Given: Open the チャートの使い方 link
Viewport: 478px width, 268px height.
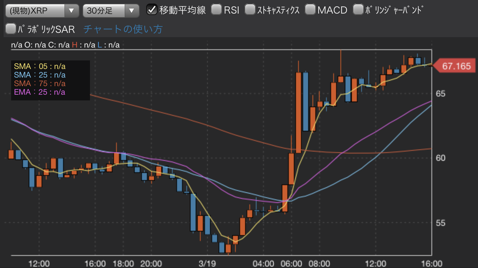Looking at the screenshot, I should (123, 29).
